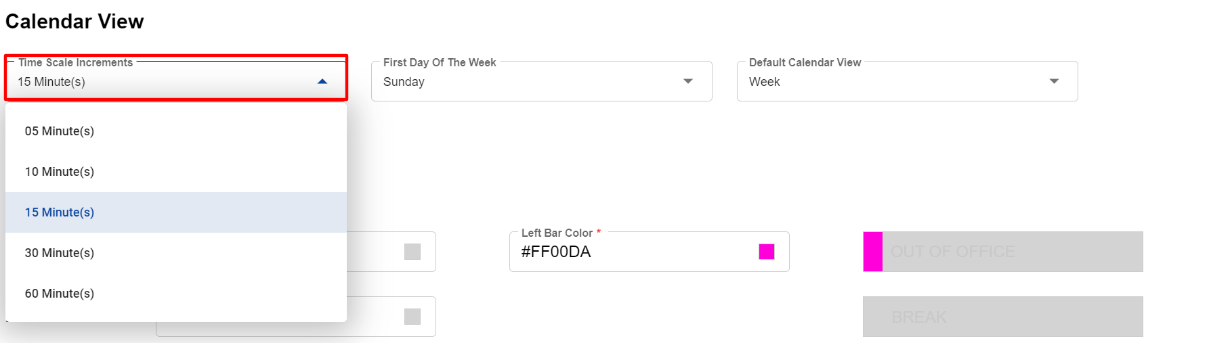The width and height of the screenshot is (1209, 343).
Task: Choose 10 Minute(s) from the list
Action: click(x=60, y=172)
